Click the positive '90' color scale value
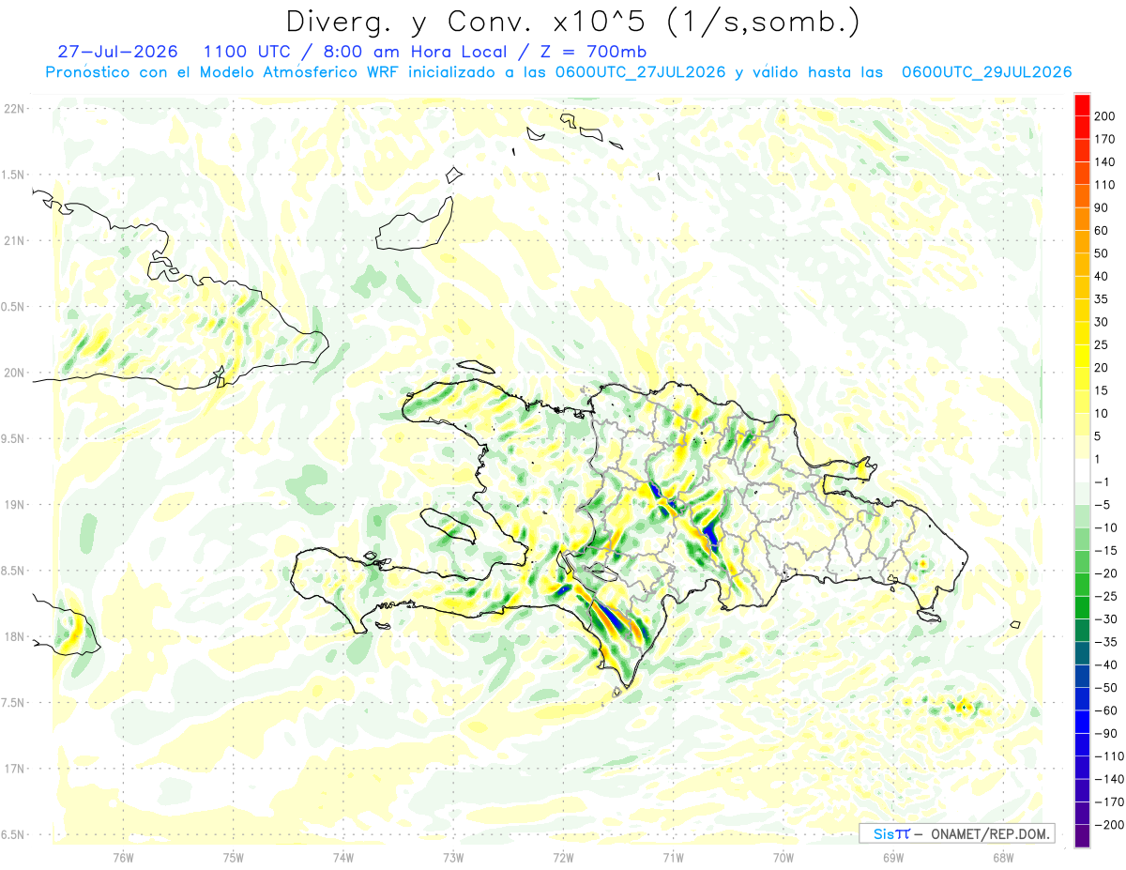The image size is (1126, 870). (x=1102, y=207)
